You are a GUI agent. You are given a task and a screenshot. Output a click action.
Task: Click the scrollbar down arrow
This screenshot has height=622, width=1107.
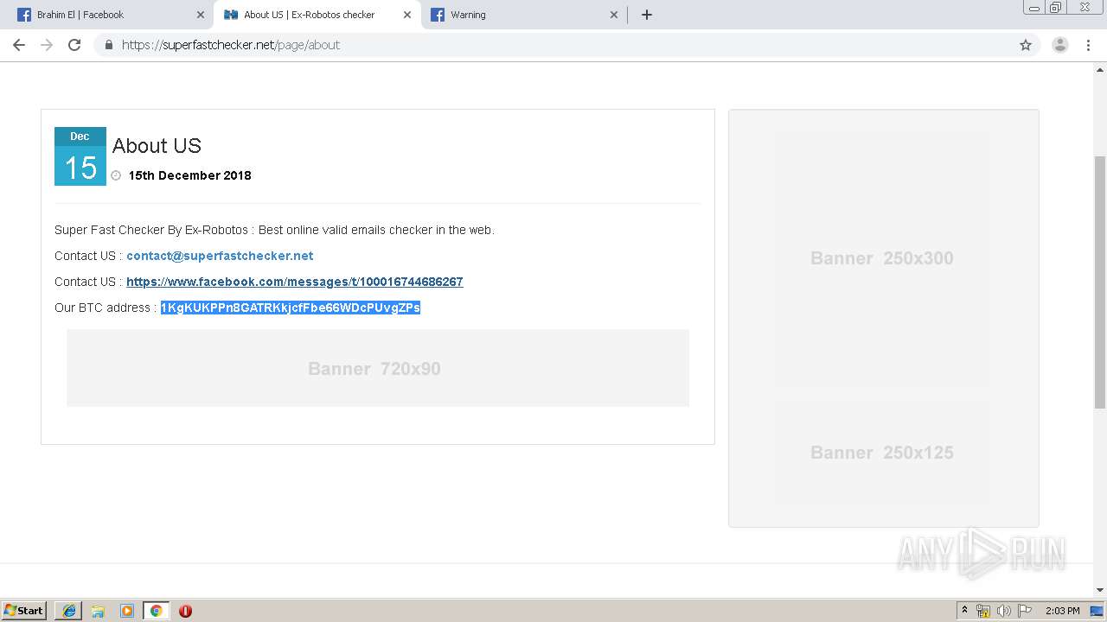pyautogui.click(x=1100, y=590)
